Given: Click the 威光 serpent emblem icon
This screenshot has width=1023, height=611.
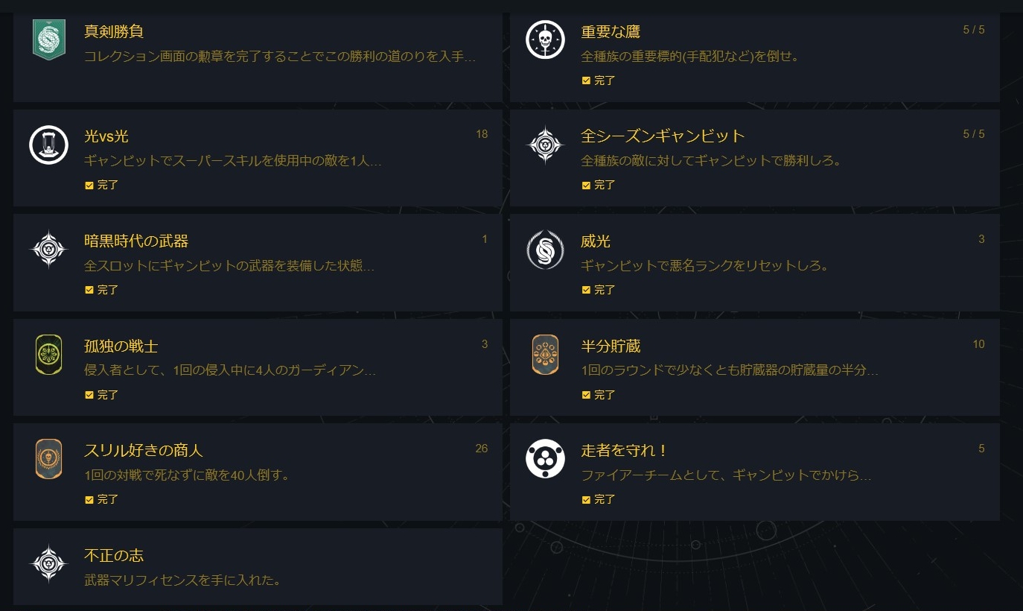Looking at the screenshot, I should coord(545,250).
